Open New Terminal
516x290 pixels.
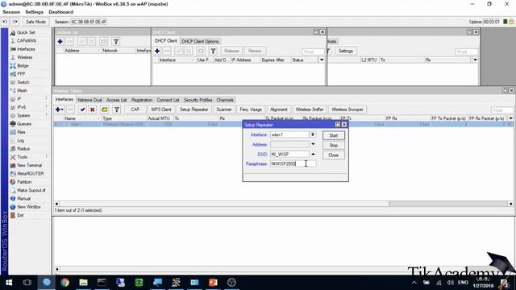click(x=29, y=165)
